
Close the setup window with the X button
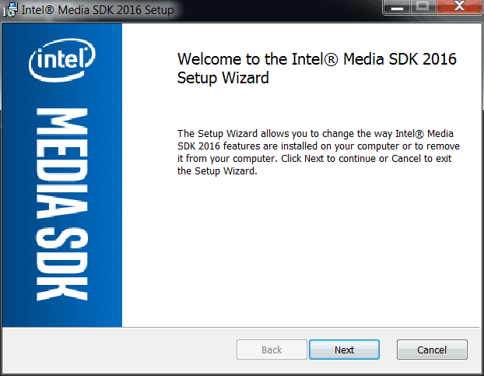459,6
